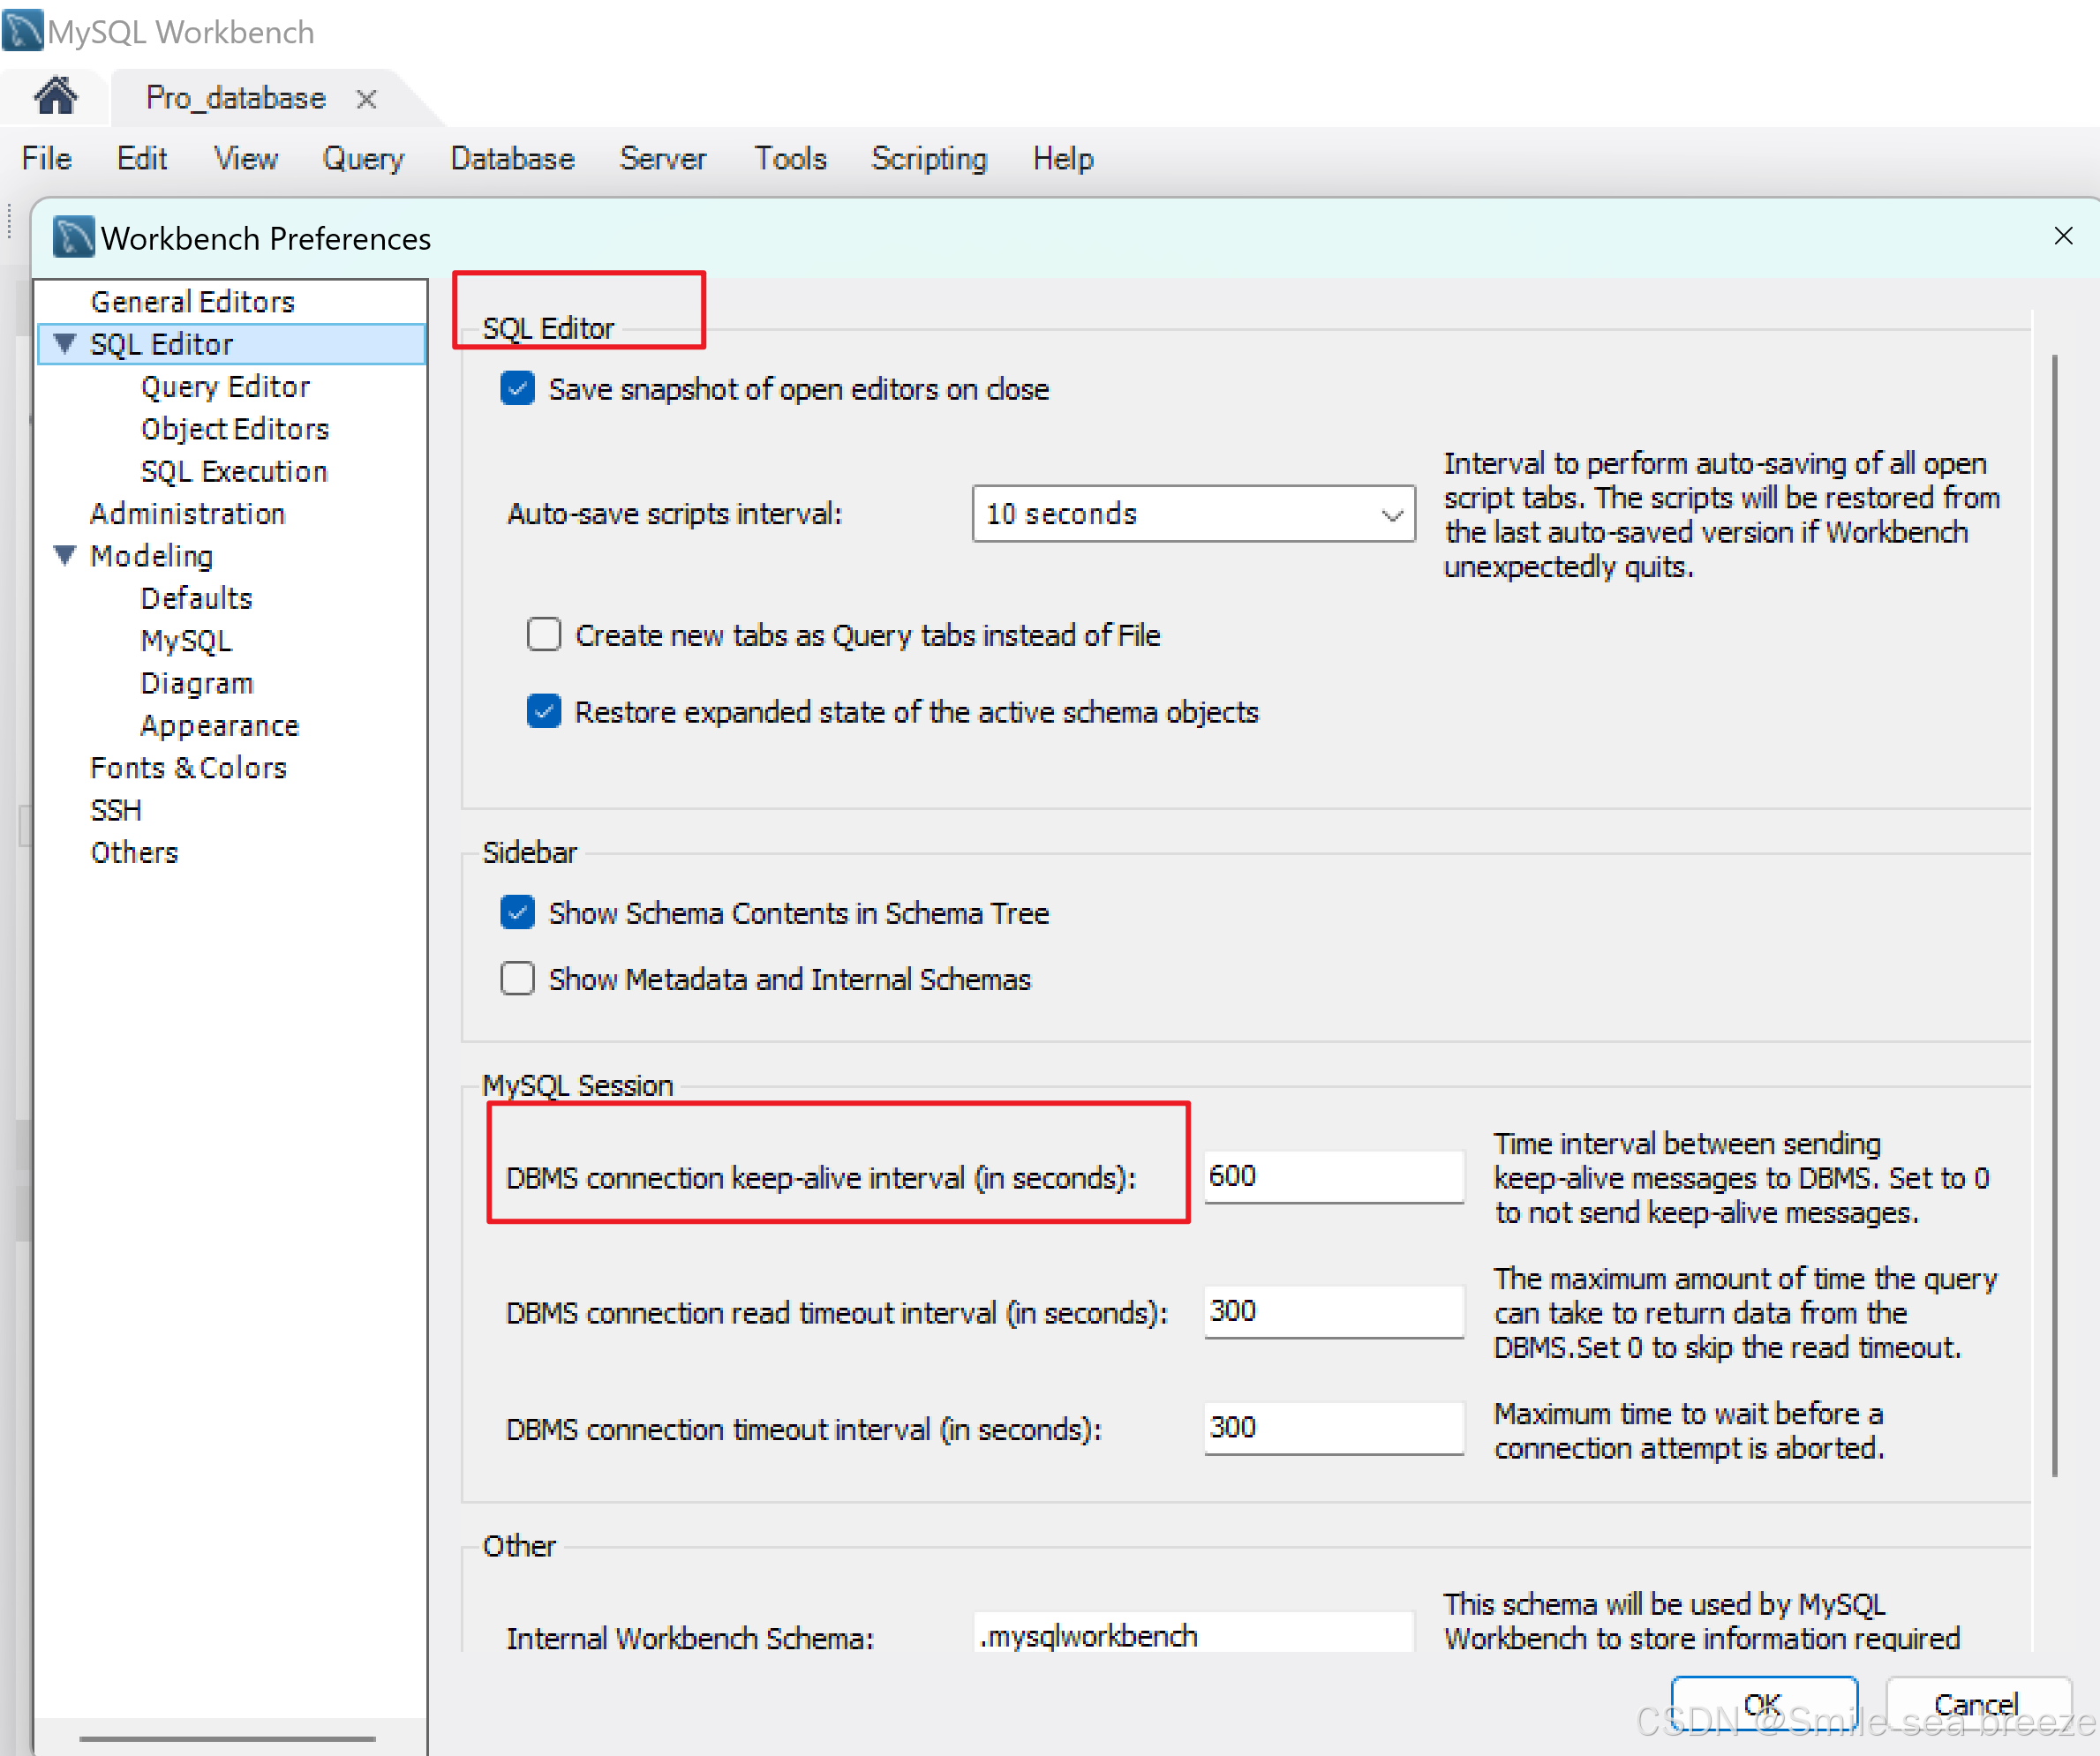The width and height of the screenshot is (2100, 1756).
Task: Click the Home tab icon
Action: pos(54,97)
